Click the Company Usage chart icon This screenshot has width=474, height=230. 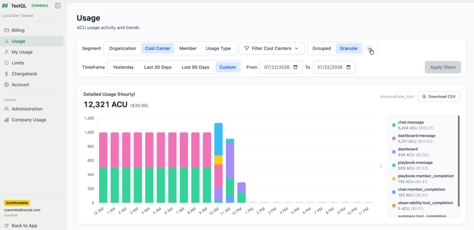(6, 120)
